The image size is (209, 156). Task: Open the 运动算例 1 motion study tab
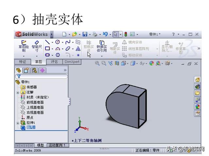tap(58, 145)
